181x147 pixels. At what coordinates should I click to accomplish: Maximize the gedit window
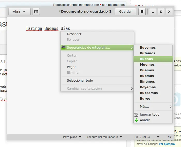(161, 12)
